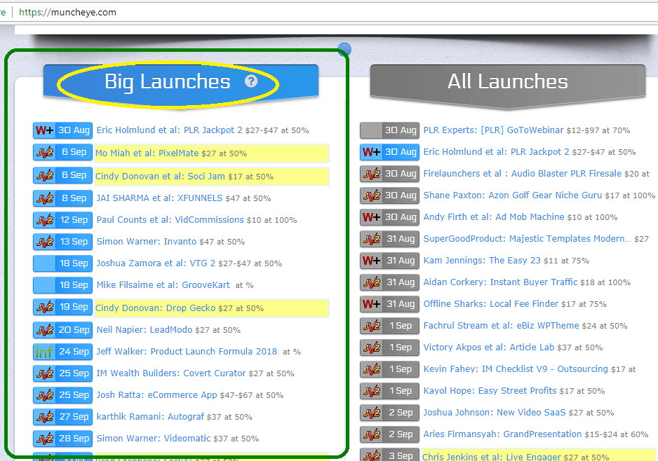Click the 18 Sep date badge beside GrooveKart
658x461 pixels.
(x=74, y=285)
